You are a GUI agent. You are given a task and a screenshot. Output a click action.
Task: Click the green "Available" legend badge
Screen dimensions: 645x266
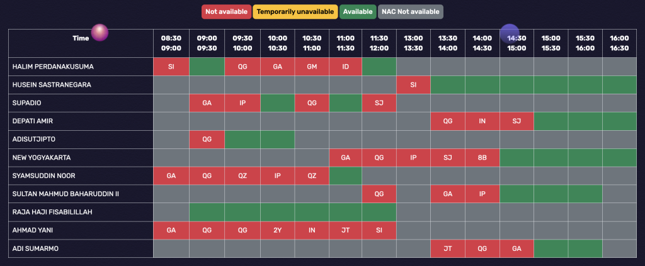tap(357, 11)
